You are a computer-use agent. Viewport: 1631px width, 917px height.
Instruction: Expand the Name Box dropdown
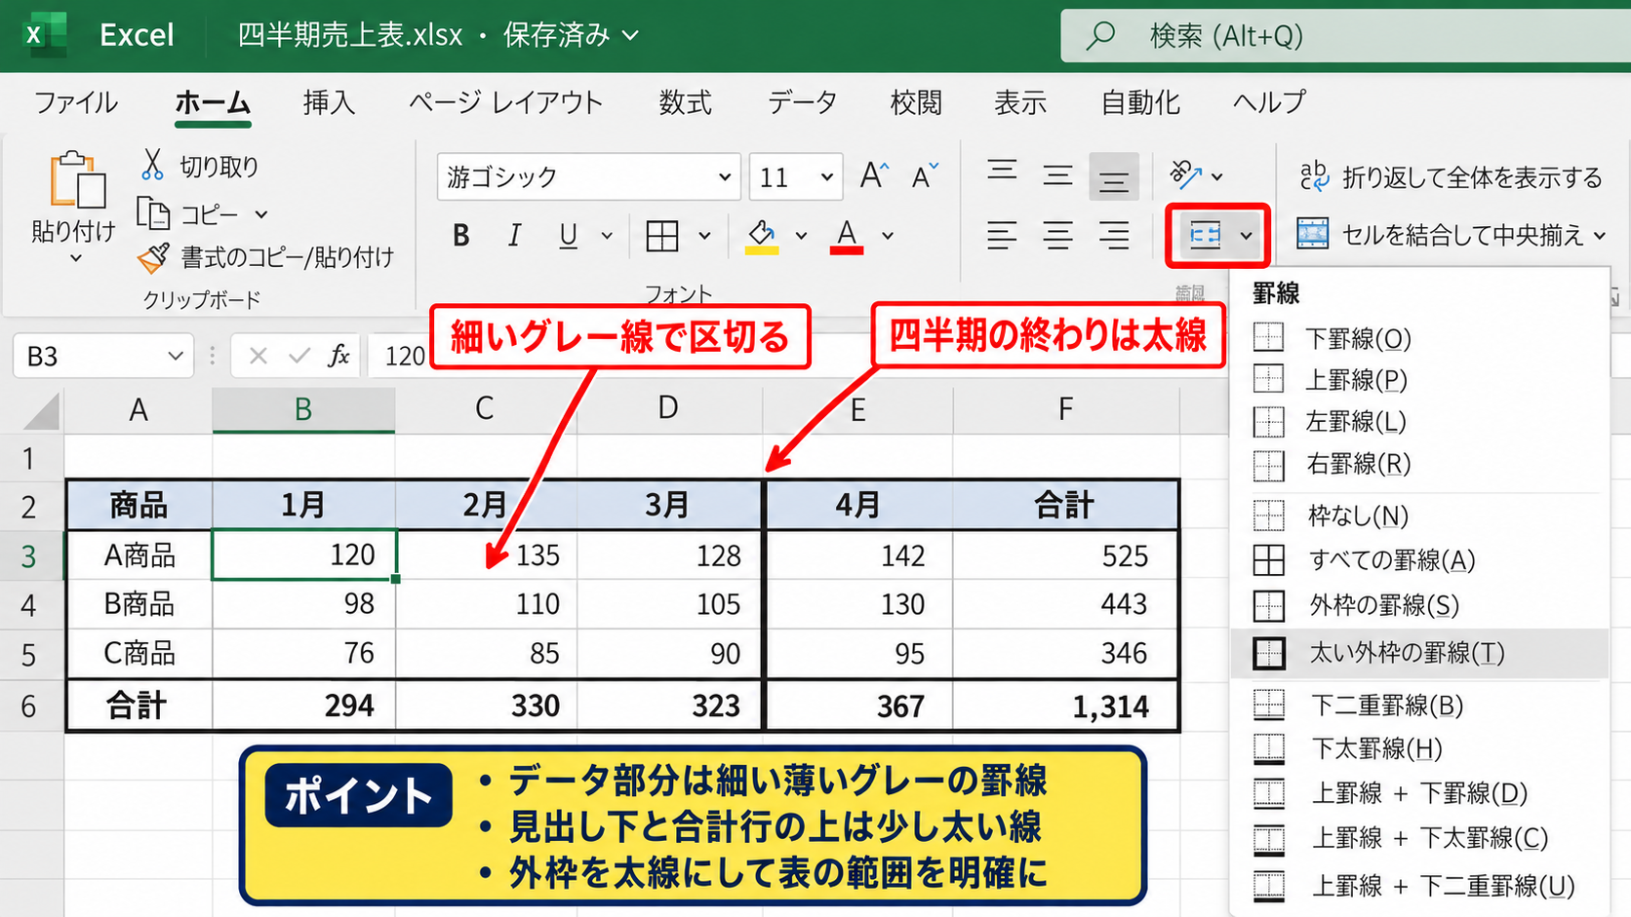point(175,356)
